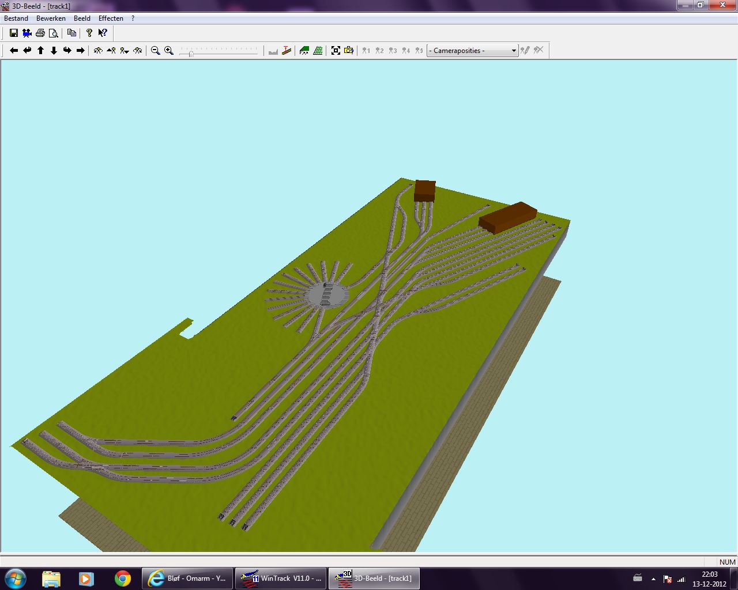This screenshot has height=590, width=738.
Task: Click the first camera tripod rotate icon
Action: pyautogui.click(x=98, y=51)
